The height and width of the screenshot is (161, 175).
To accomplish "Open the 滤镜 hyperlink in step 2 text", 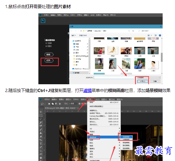I will (87, 90).
